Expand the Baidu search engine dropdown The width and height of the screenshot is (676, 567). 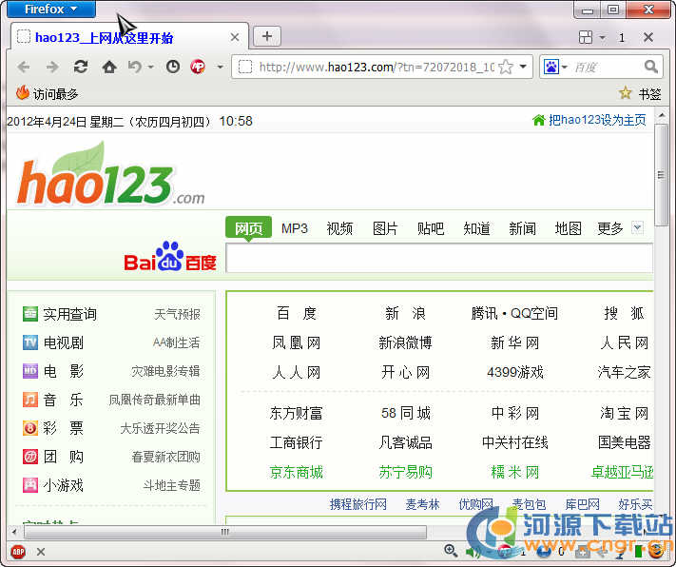point(554,67)
